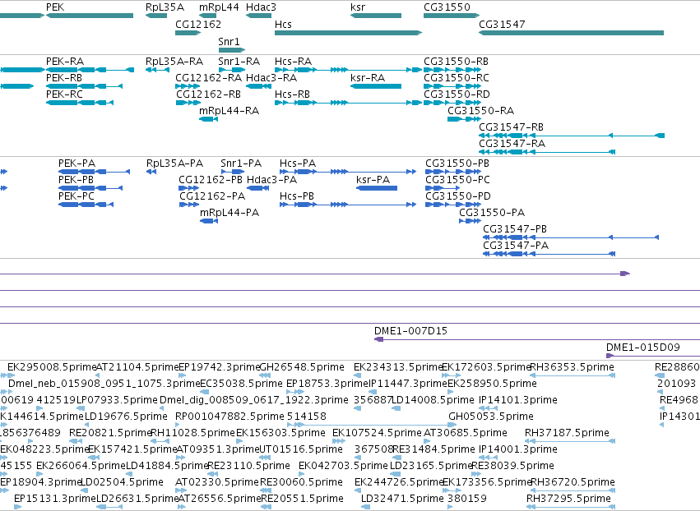Viewport: 700px width, 511px height.
Task: Click the RpL35A gene glyph
Action: [156, 16]
